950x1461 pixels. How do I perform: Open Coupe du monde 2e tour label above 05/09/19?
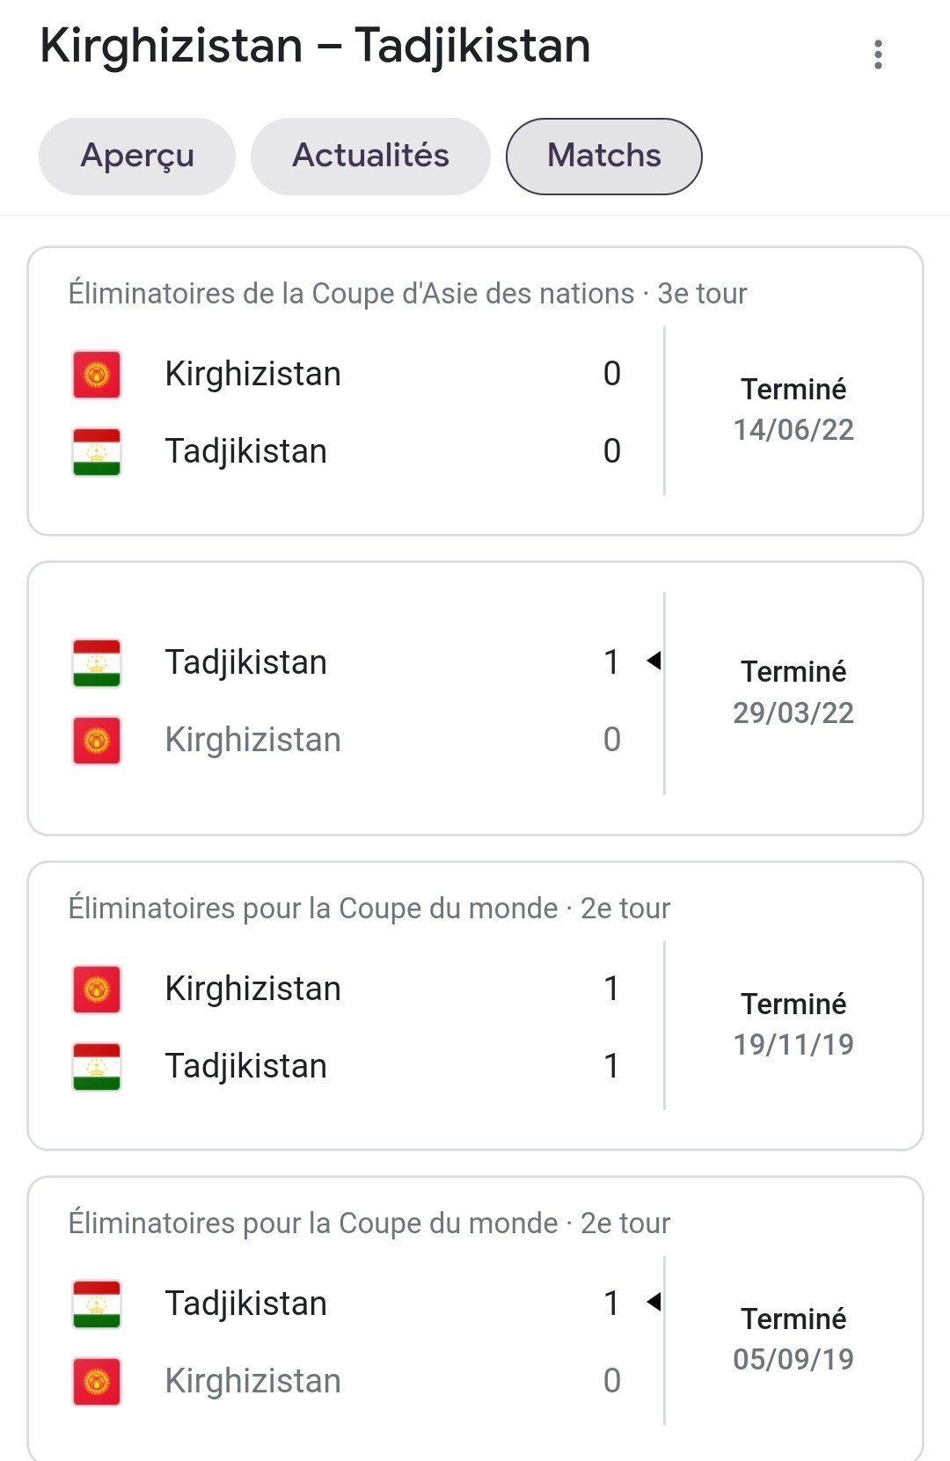(369, 1224)
